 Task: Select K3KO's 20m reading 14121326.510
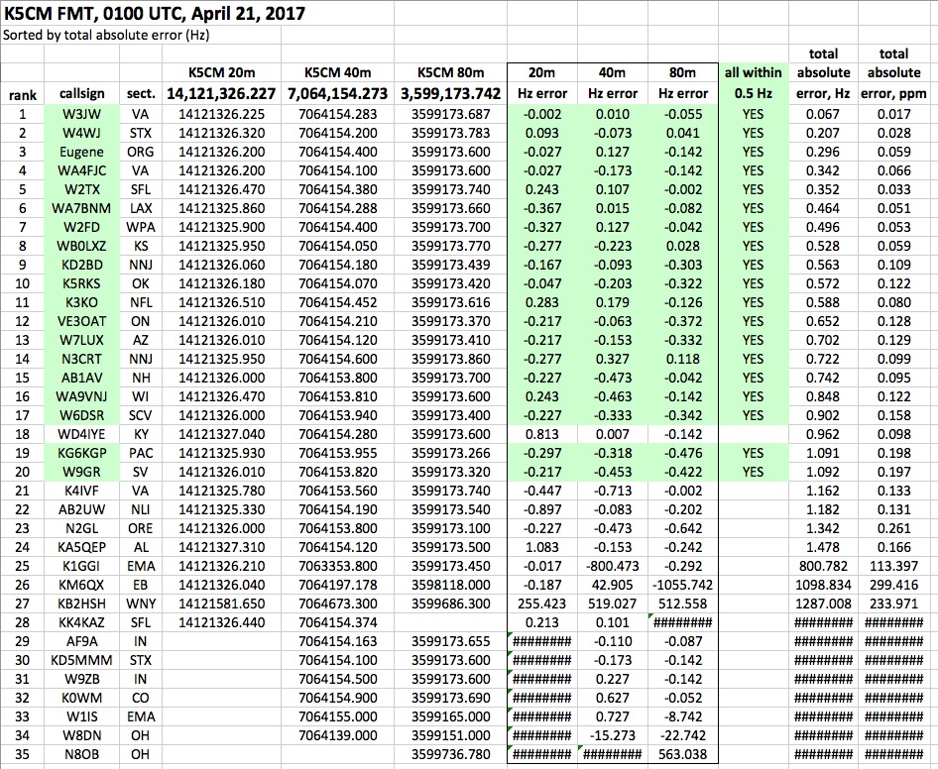[x=221, y=302]
